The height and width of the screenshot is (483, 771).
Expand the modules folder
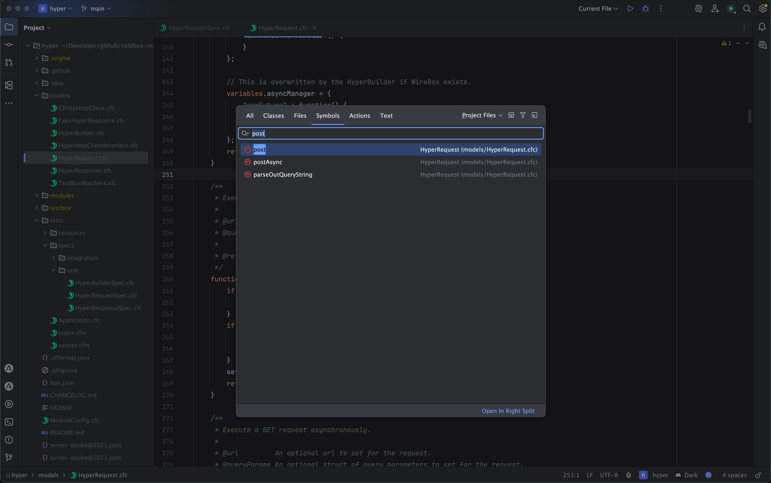point(37,195)
